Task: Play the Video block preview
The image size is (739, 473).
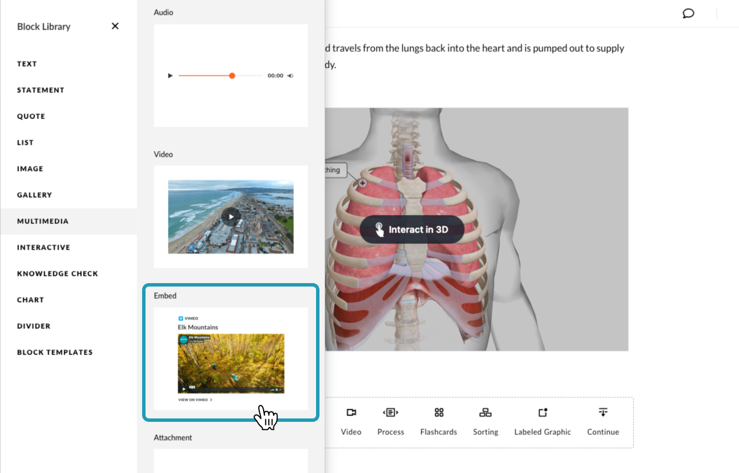Action: (230, 217)
